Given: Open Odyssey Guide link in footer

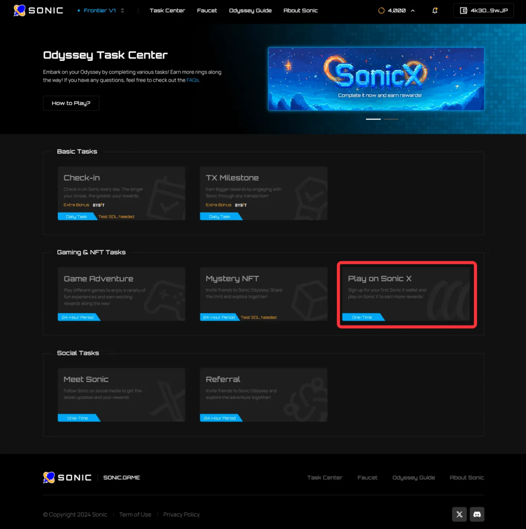Looking at the screenshot, I should (413, 477).
